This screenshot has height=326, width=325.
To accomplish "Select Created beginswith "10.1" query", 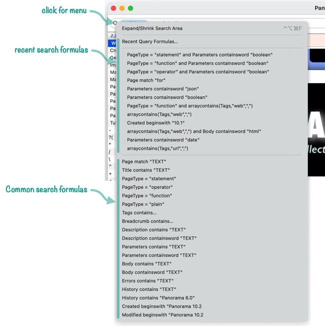I will point(212,123).
